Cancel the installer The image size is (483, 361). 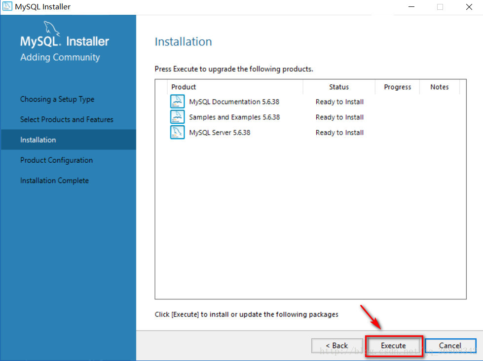coord(450,346)
